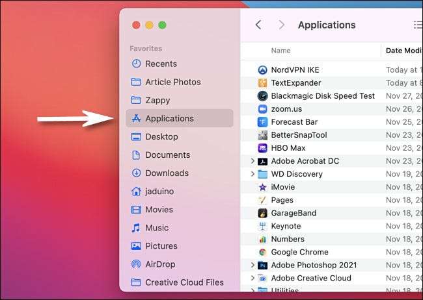423x300 pixels.
Task: Click the iMovie star icon
Action: (x=262, y=187)
